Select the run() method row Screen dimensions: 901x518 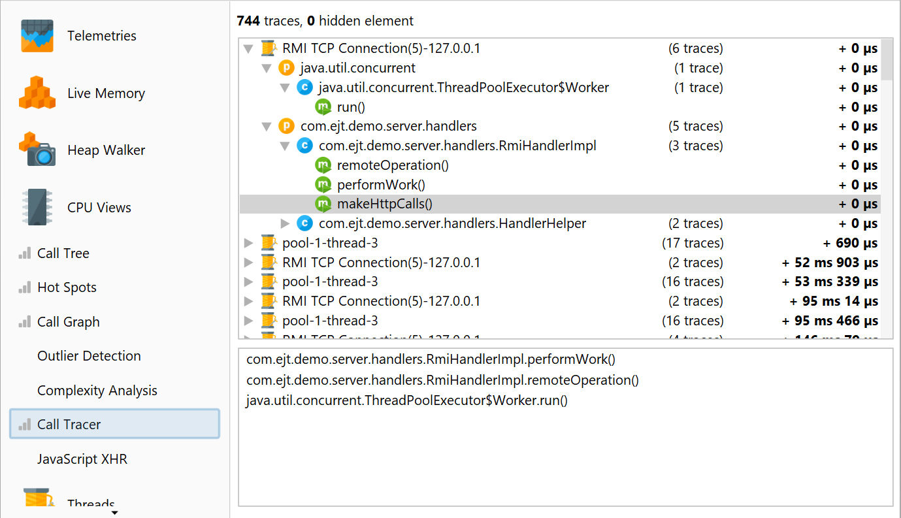(560, 107)
